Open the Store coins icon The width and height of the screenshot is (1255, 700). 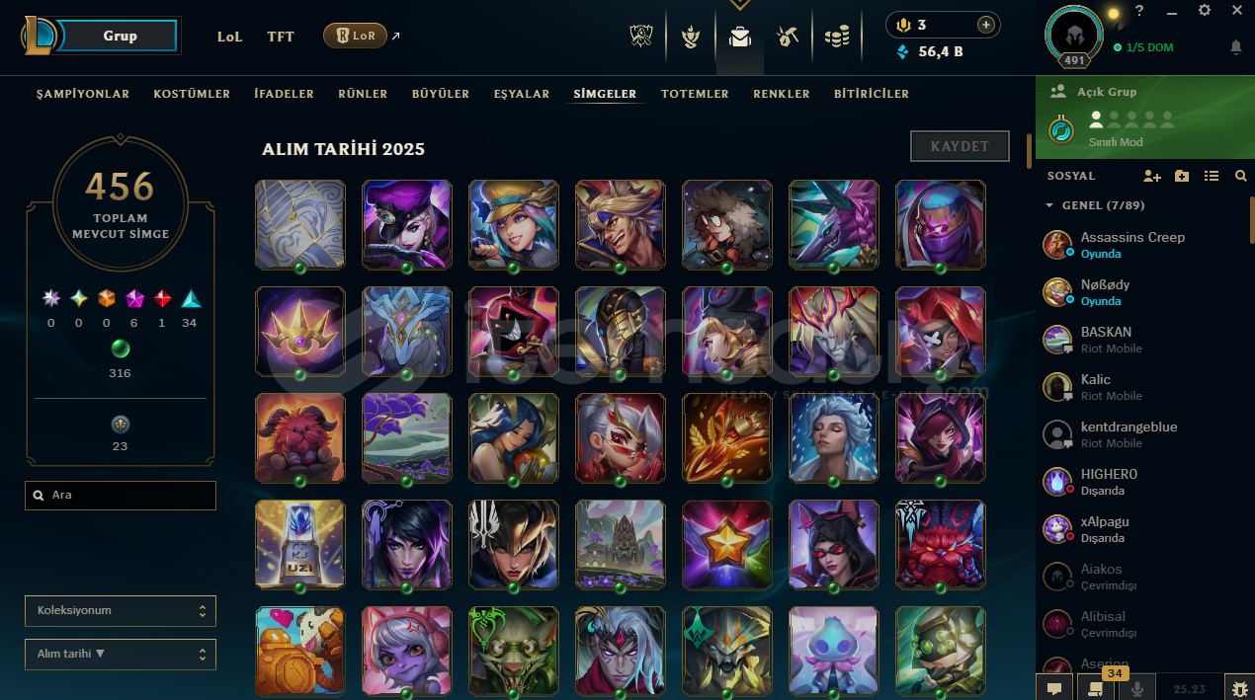(837, 38)
